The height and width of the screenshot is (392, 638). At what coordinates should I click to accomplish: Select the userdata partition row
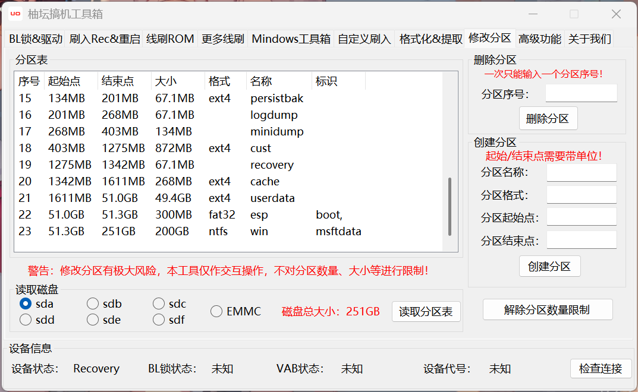pos(229,198)
